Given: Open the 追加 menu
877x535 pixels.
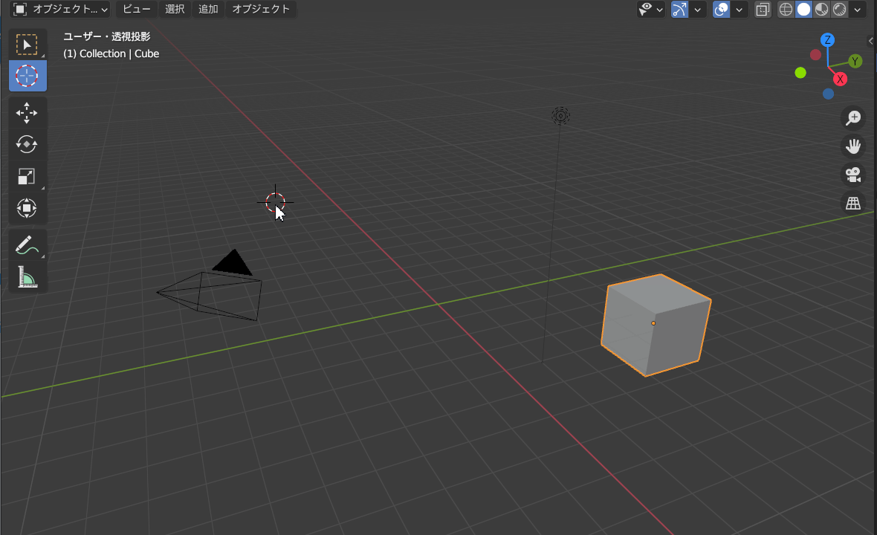Looking at the screenshot, I should (208, 10).
